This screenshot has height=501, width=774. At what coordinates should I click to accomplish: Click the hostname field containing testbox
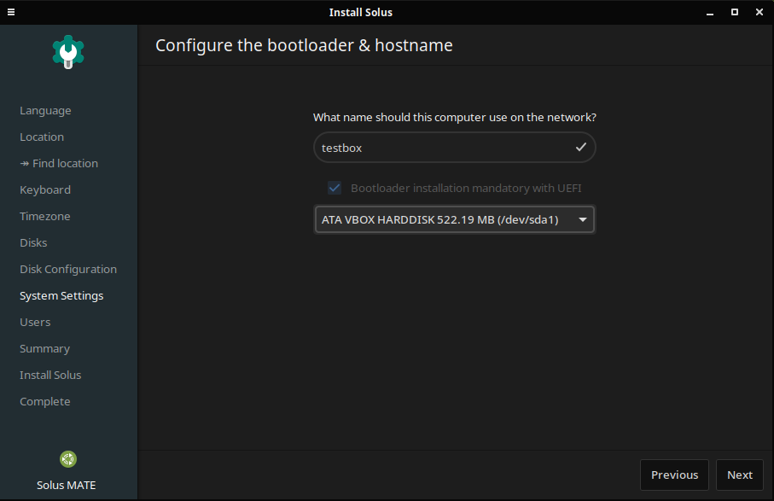tap(454, 147)
